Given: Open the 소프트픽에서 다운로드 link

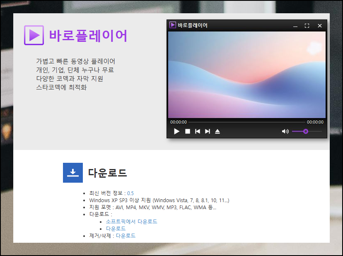Looking at the screenshot, I should 131,222.
